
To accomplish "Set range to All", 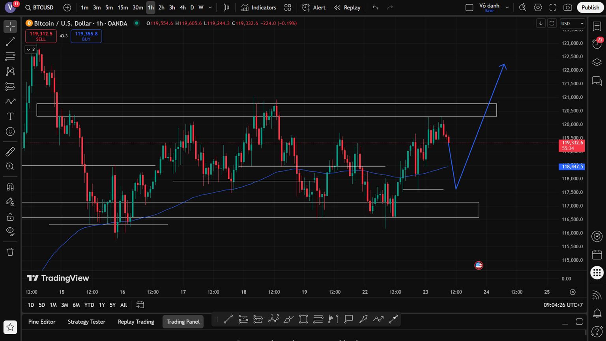I will click(123, 305).
